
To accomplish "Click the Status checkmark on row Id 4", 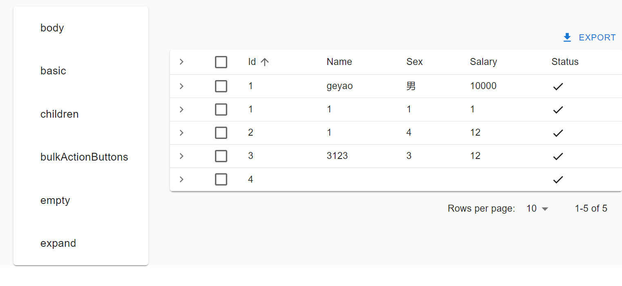I will [x=558, y=179].
